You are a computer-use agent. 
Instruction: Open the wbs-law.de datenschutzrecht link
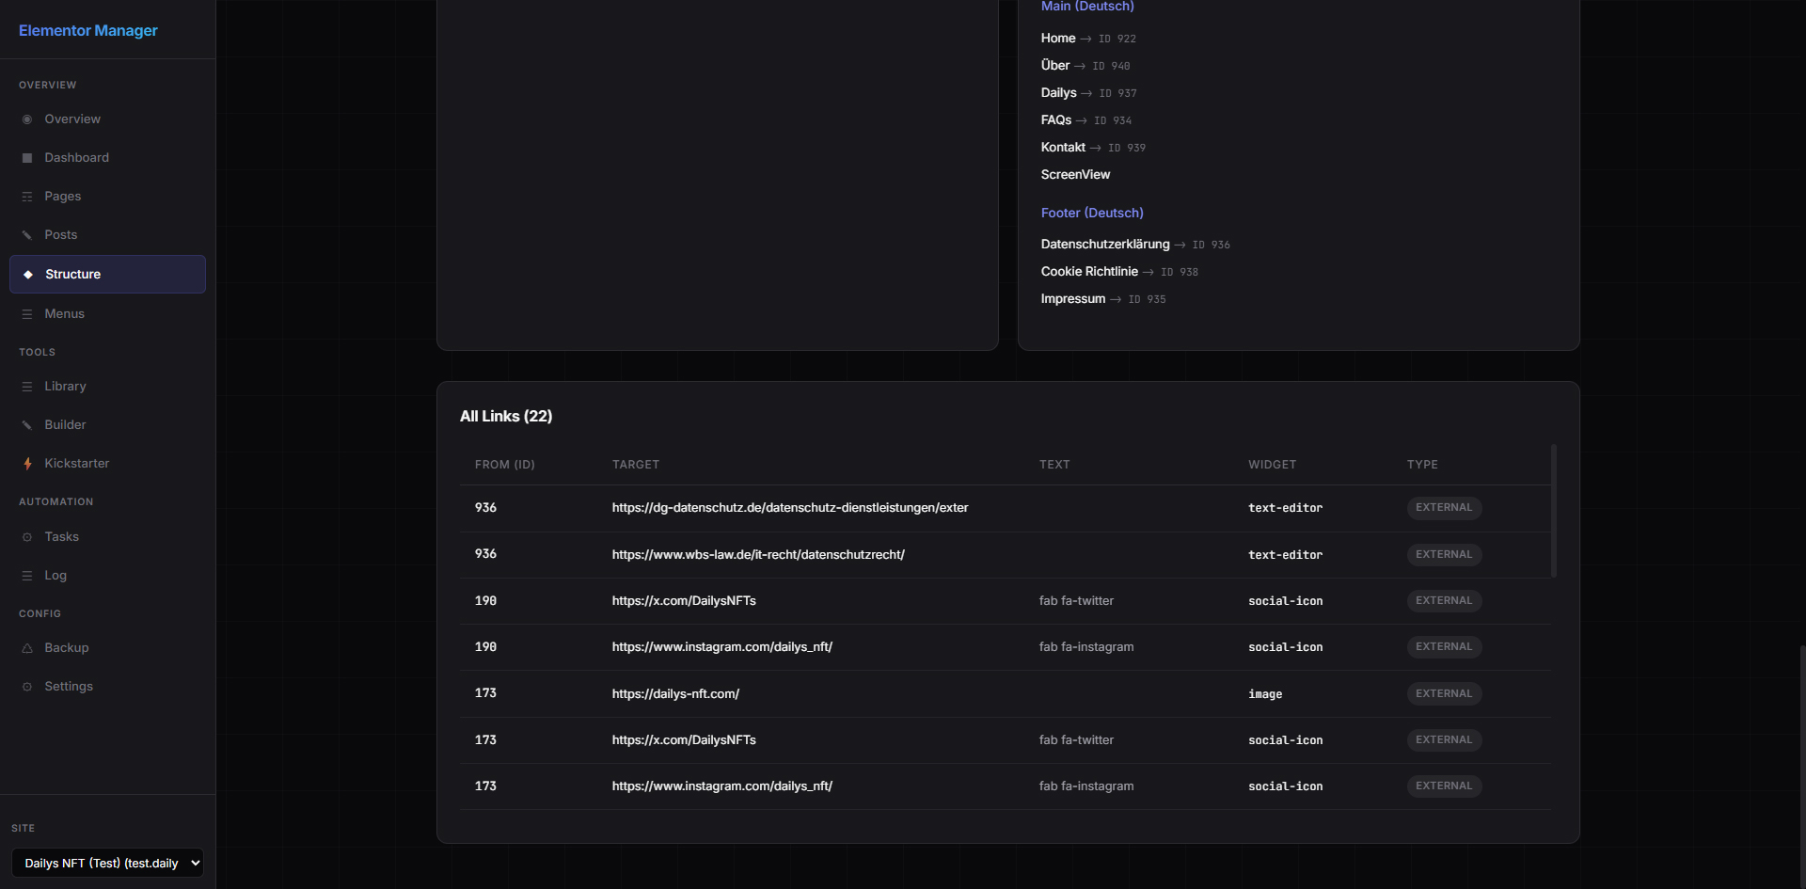[x=757, y=555]
